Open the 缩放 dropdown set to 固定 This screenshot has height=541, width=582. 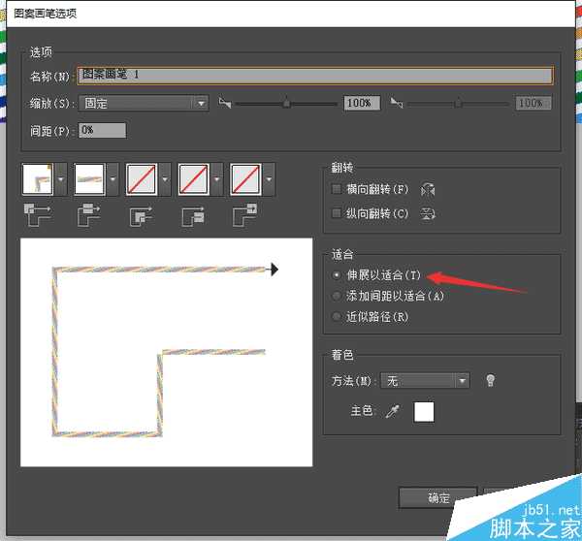(x=144, y=103)
